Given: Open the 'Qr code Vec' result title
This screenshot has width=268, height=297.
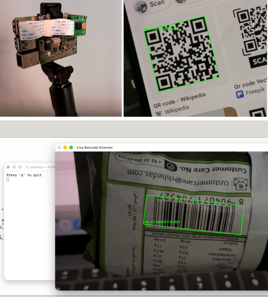Looking at the screenshot, I should pyautogui.click(x=250, y=84).
